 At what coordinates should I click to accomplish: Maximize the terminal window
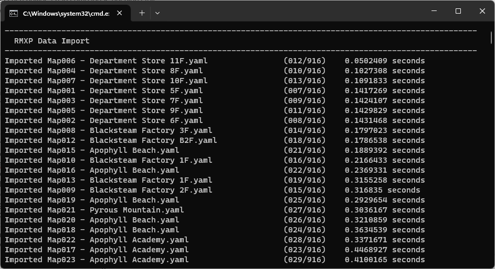click(x=458, y=11)
